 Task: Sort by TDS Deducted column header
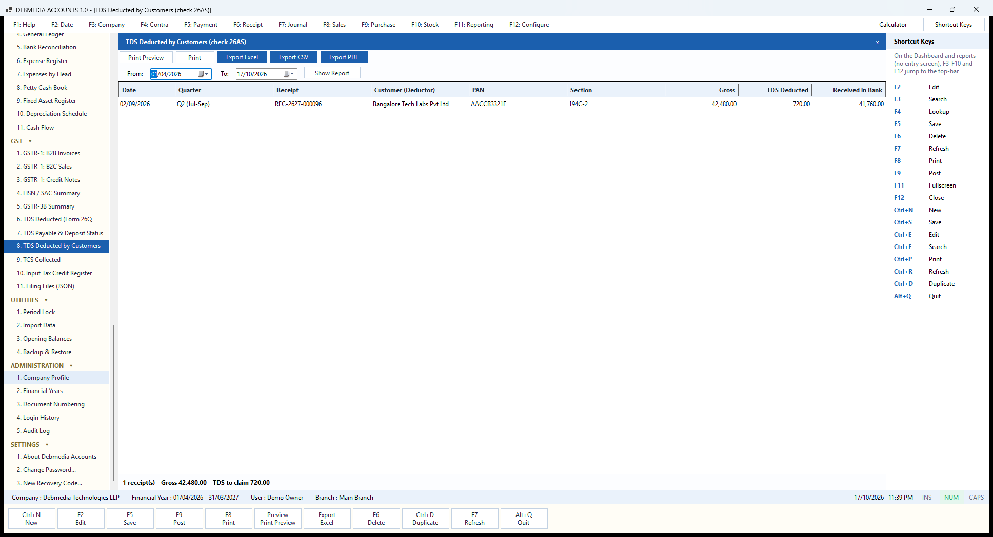point(775,90)
